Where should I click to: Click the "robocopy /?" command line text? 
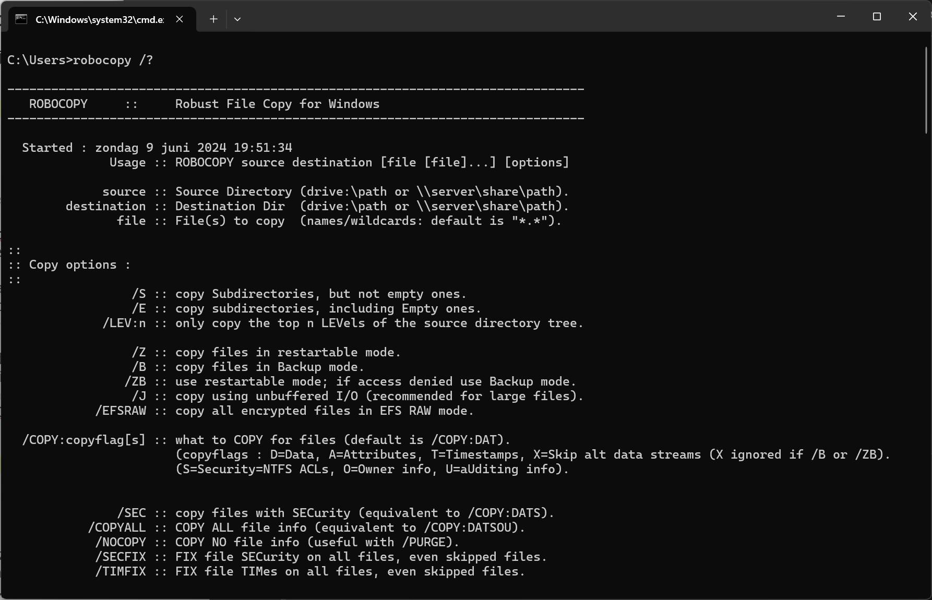[x=113, y=61]
